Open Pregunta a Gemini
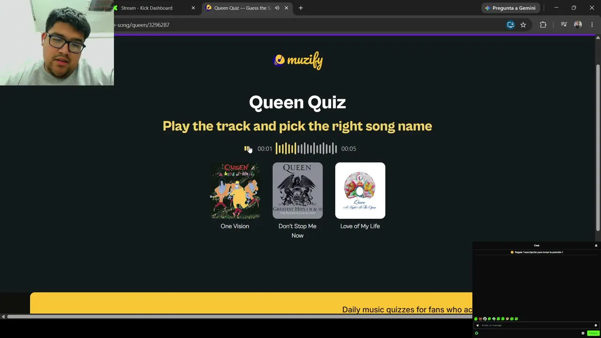 point(510,8)
